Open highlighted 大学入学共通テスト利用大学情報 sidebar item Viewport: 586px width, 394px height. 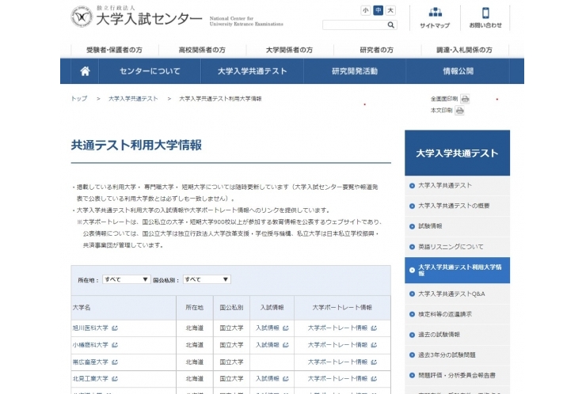click(x=457, y=271)
